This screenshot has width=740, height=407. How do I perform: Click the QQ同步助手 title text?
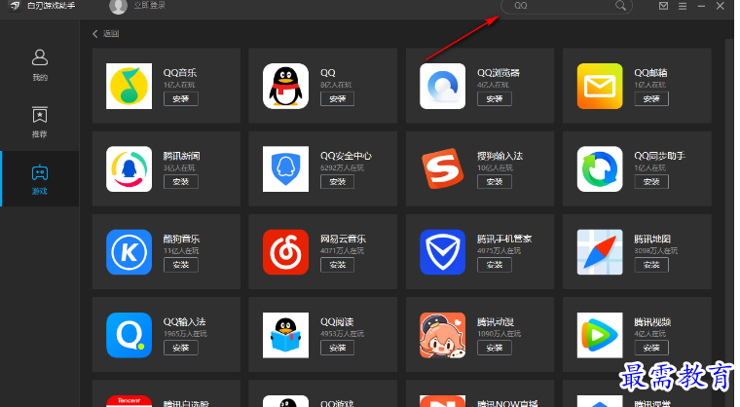click(660, 156)
